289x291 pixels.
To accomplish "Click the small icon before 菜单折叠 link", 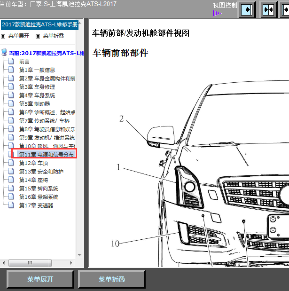I will point(38,36).
